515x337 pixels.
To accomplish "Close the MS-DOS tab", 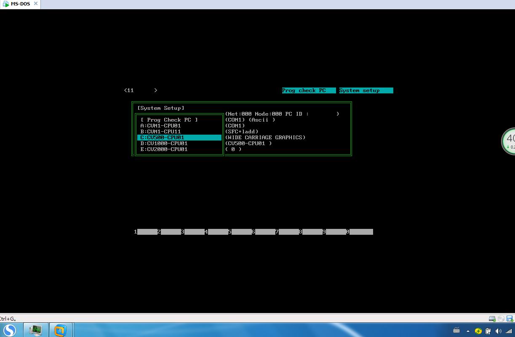I will [35, 4].
